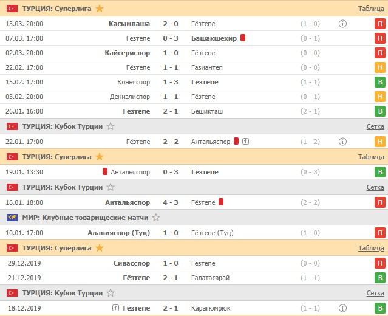Click info icon on Гёзтепе–Антальяспор 2-2 row

(342, 142)
